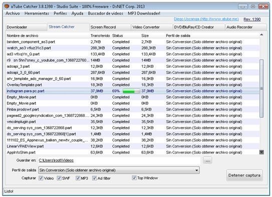Select the LinearVPAIDView.part row
272x197 pixels.
(133, 147)
